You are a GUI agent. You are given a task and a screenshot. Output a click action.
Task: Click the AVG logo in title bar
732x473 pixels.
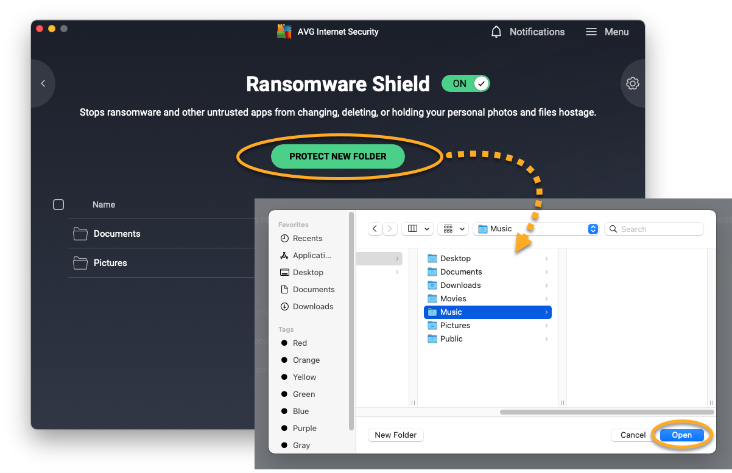284,32
